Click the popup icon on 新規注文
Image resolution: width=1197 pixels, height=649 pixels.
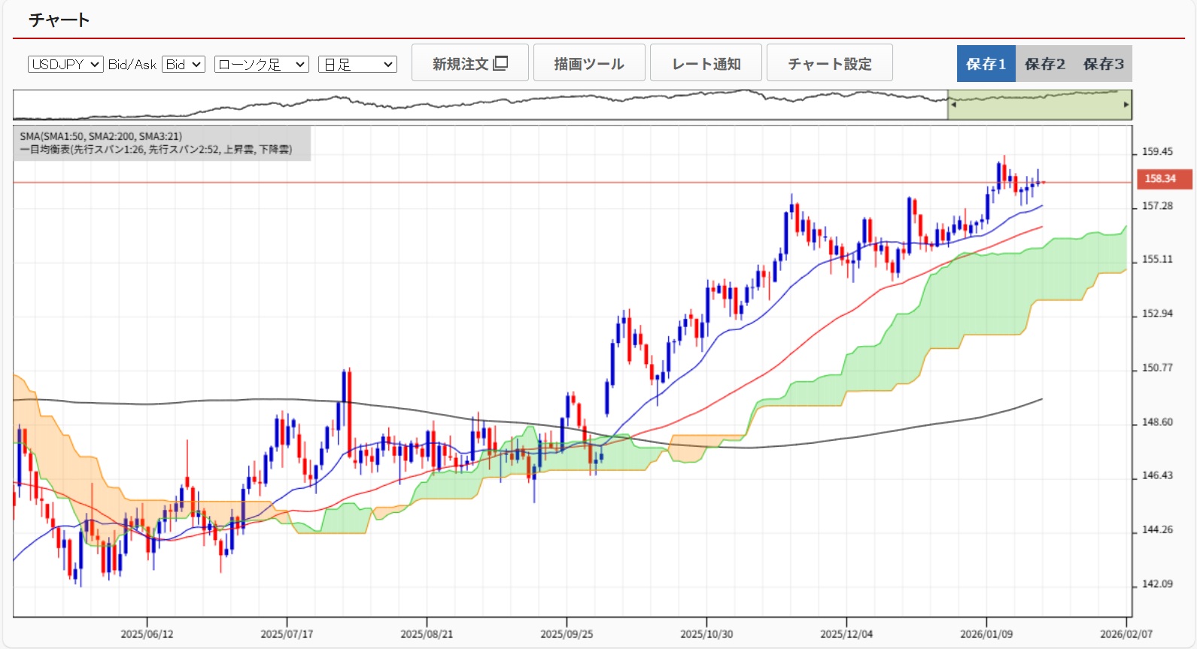tap(500, 63)
